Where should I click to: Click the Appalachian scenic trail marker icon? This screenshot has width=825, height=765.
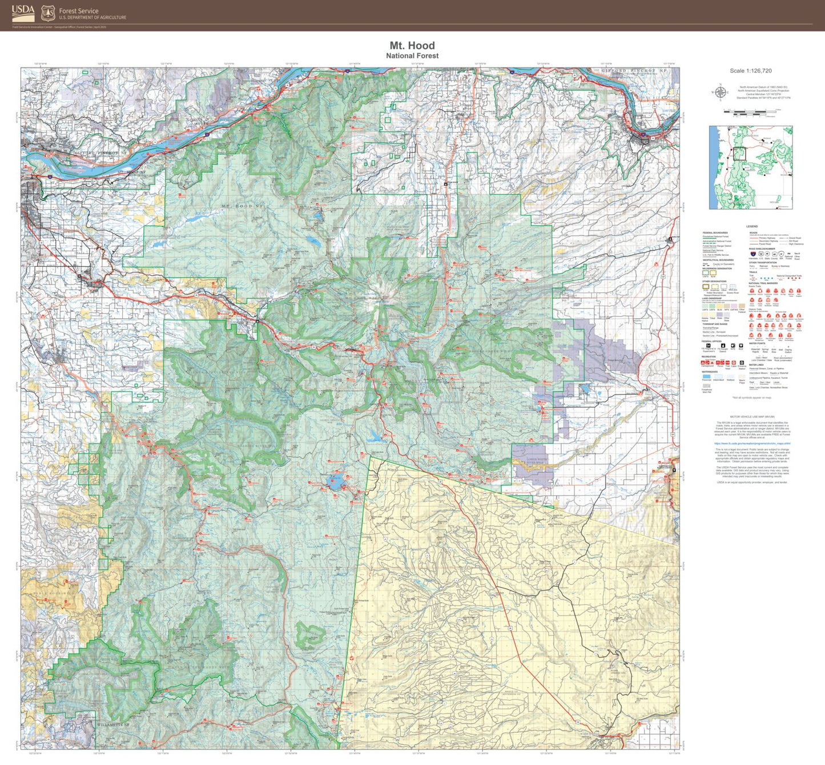click(752, 291)
